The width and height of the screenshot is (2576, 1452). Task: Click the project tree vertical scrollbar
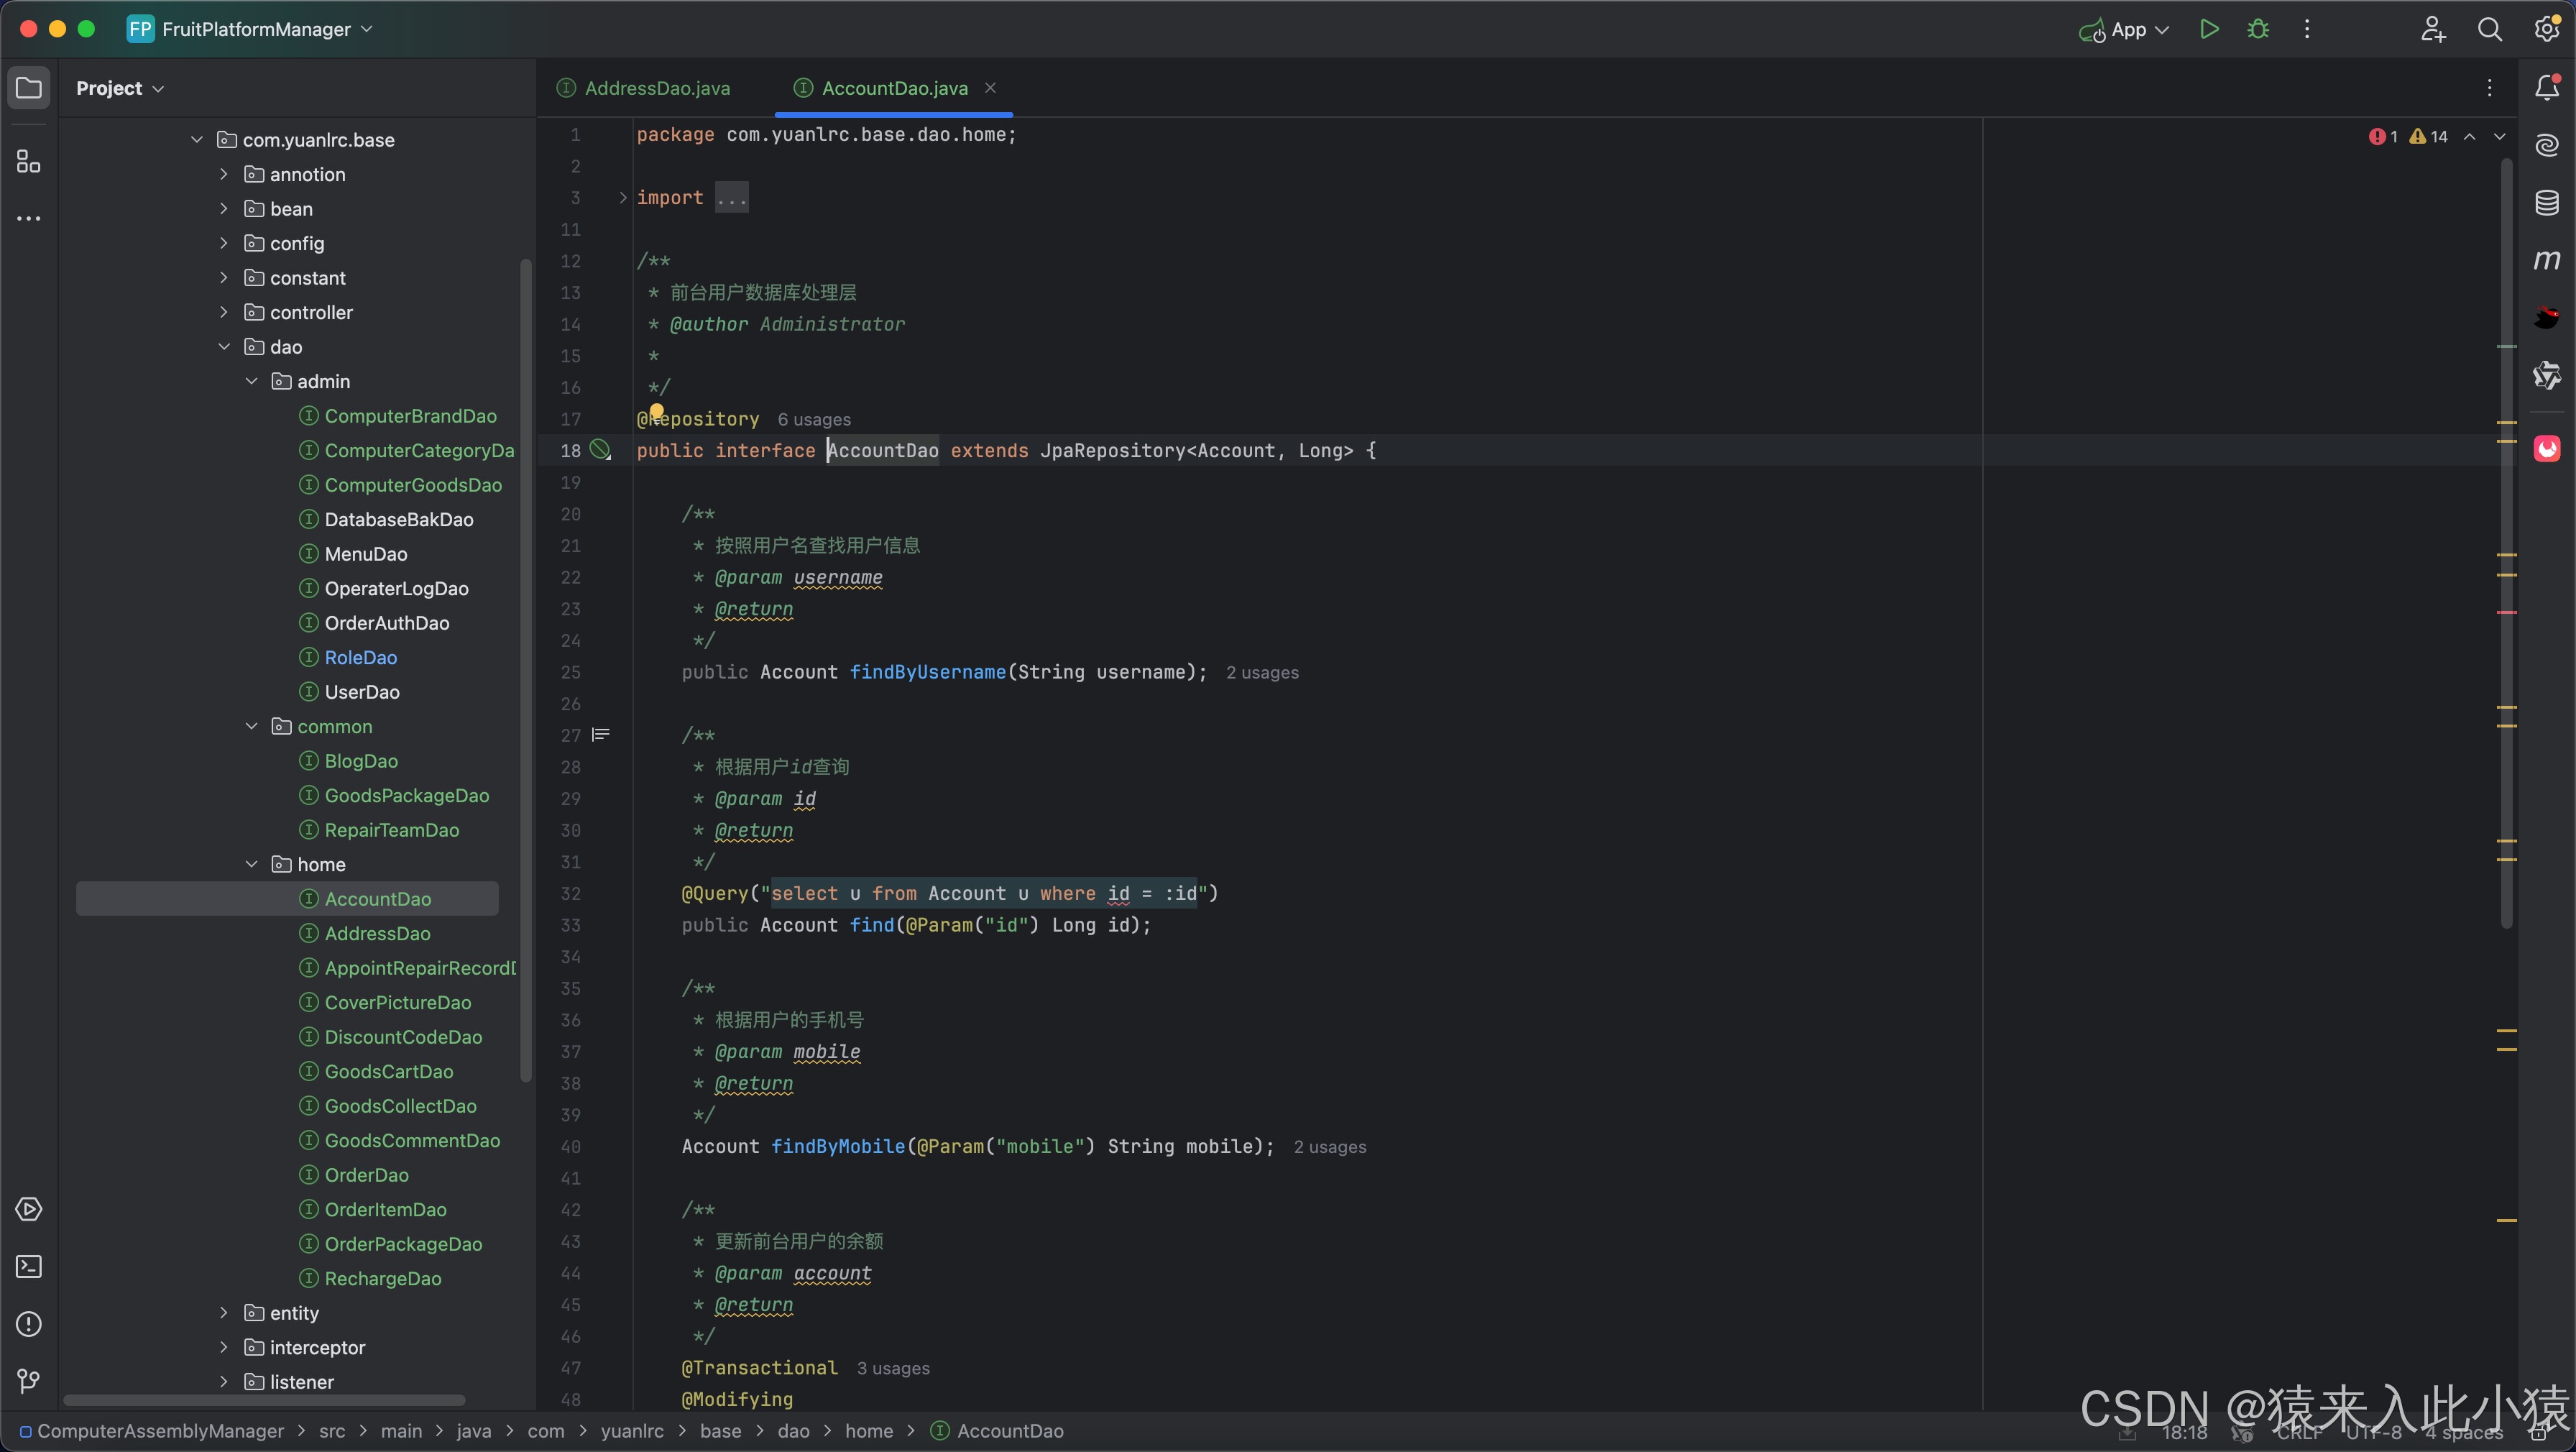tap(526, 670)
